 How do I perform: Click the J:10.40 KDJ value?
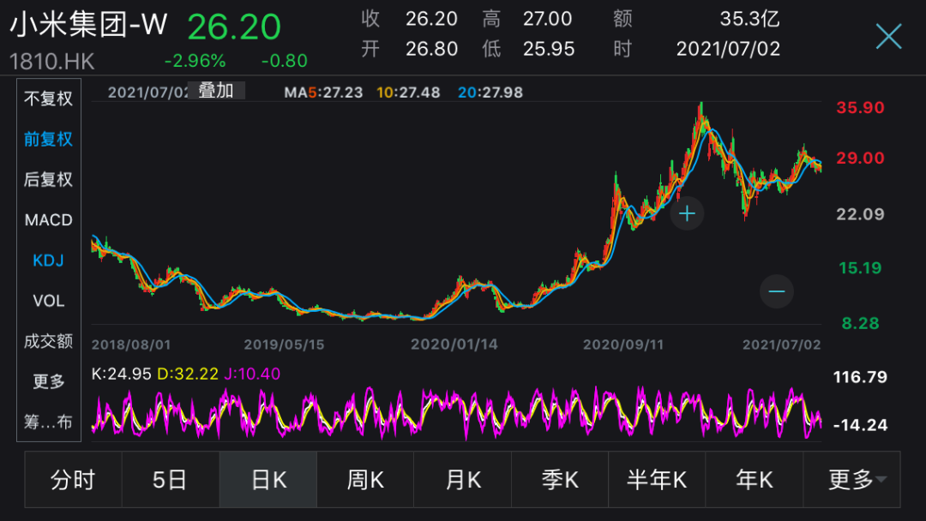tap(252, 374)
